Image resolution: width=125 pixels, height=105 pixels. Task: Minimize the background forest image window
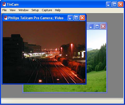click(x=91, y=26)
